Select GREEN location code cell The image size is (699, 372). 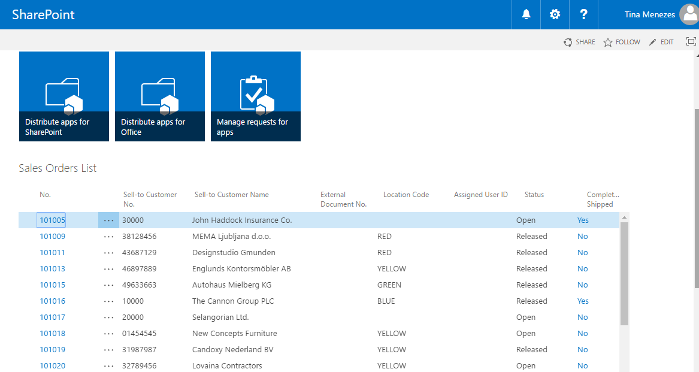click(389, 285)
